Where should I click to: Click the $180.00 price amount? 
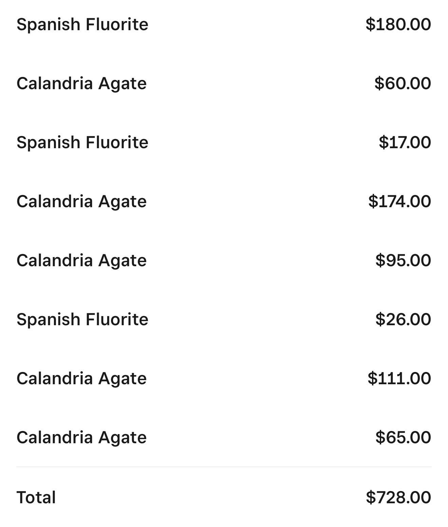398,24
